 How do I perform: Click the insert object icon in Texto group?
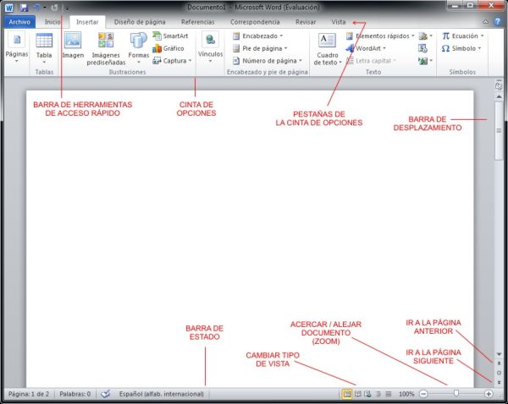pyautogui.click(x=425, y=61)
